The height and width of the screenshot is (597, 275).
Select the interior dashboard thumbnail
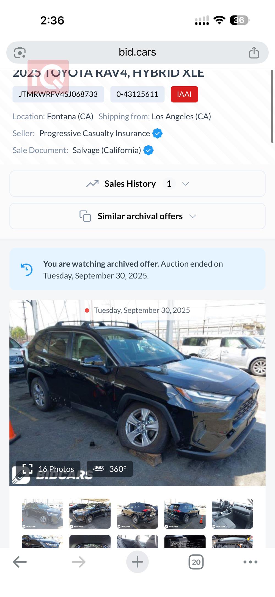[x=232, y=513]
